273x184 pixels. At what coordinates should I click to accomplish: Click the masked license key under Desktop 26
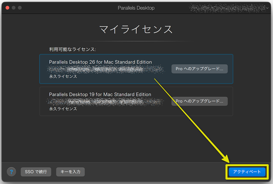pyautogui.click(x=106, y=69)
